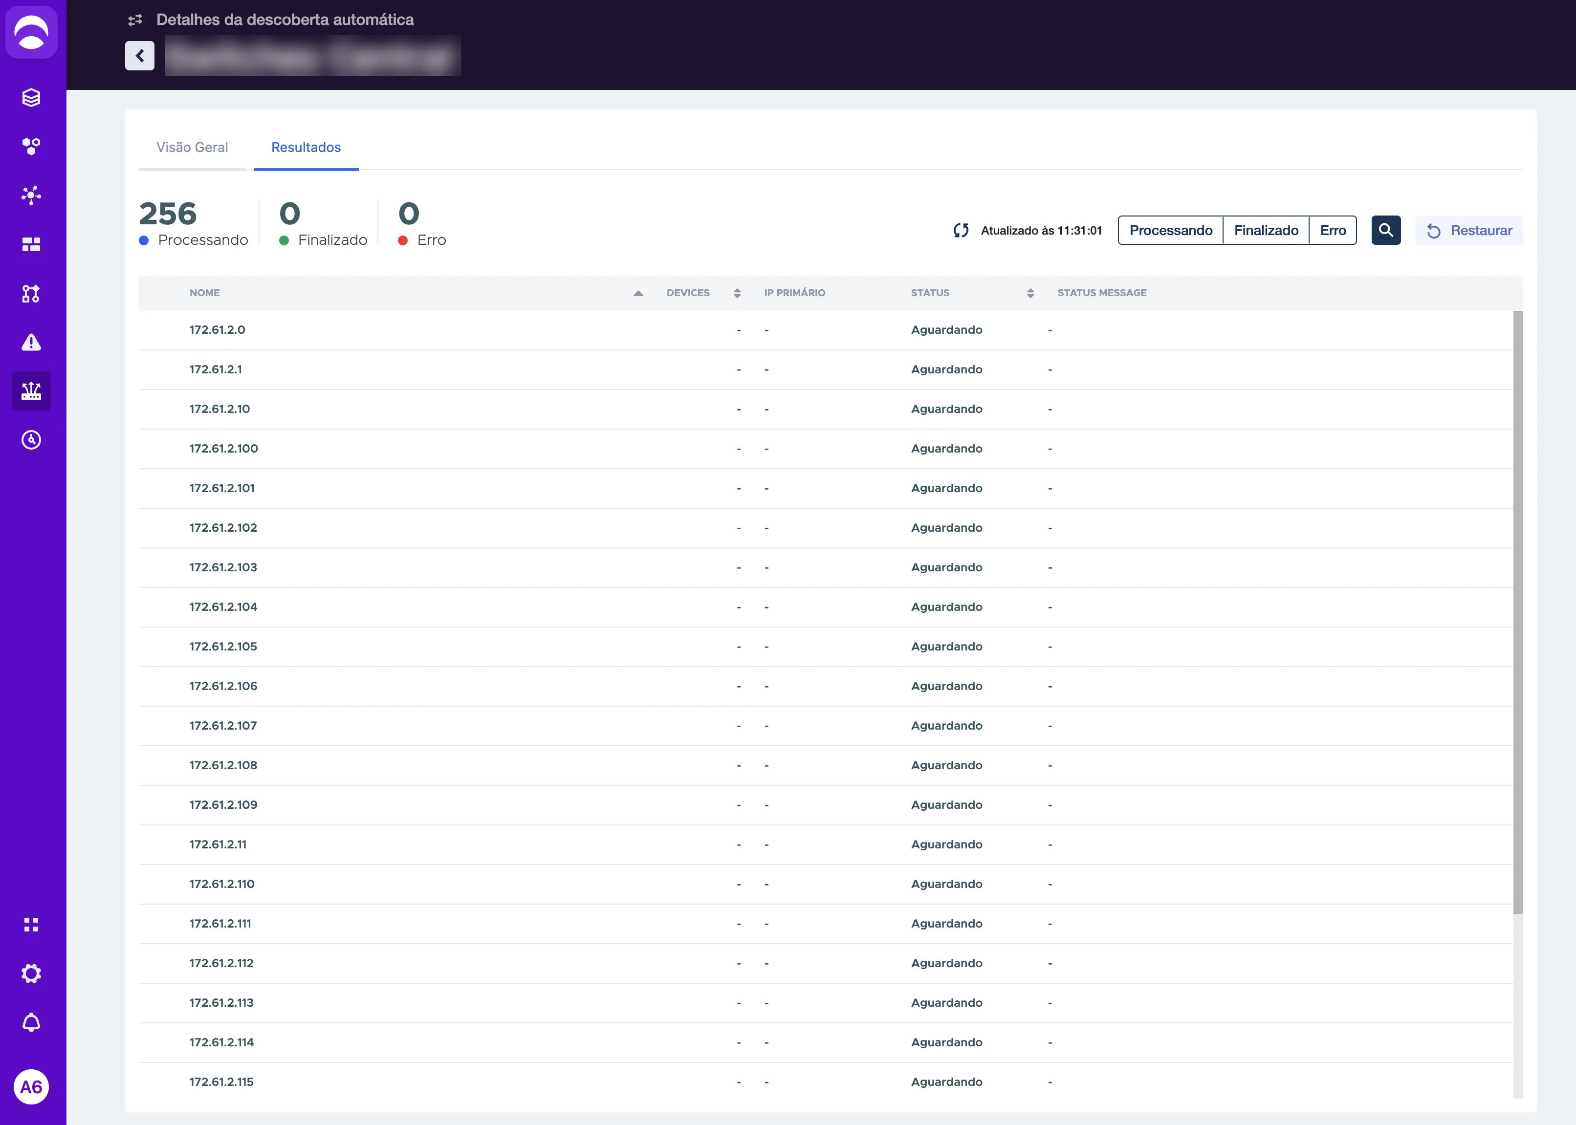Image resolution: width=1576 pixels, height=1125 pixels.
Task: Switch to the Visão Geral tab
Action: point(192,148)
